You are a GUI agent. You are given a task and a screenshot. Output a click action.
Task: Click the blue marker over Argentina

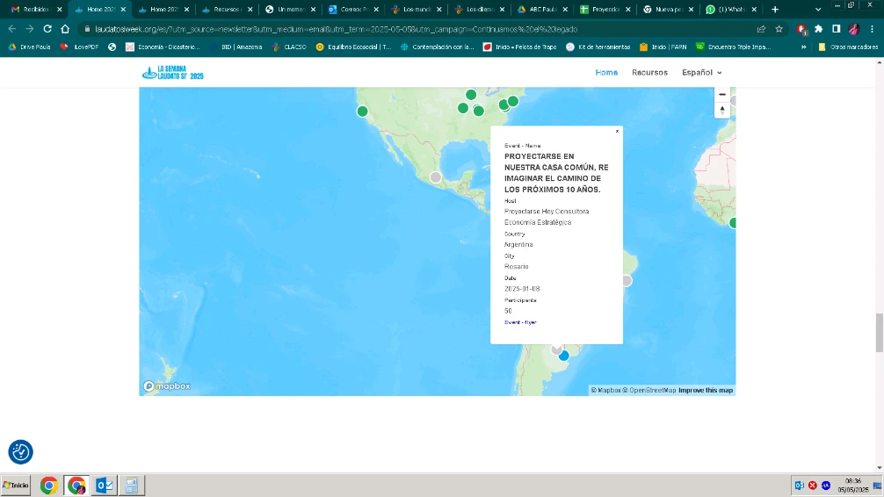click(564, 356)
